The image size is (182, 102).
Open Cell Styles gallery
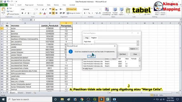pyautogui.click(x=121, y=11)
